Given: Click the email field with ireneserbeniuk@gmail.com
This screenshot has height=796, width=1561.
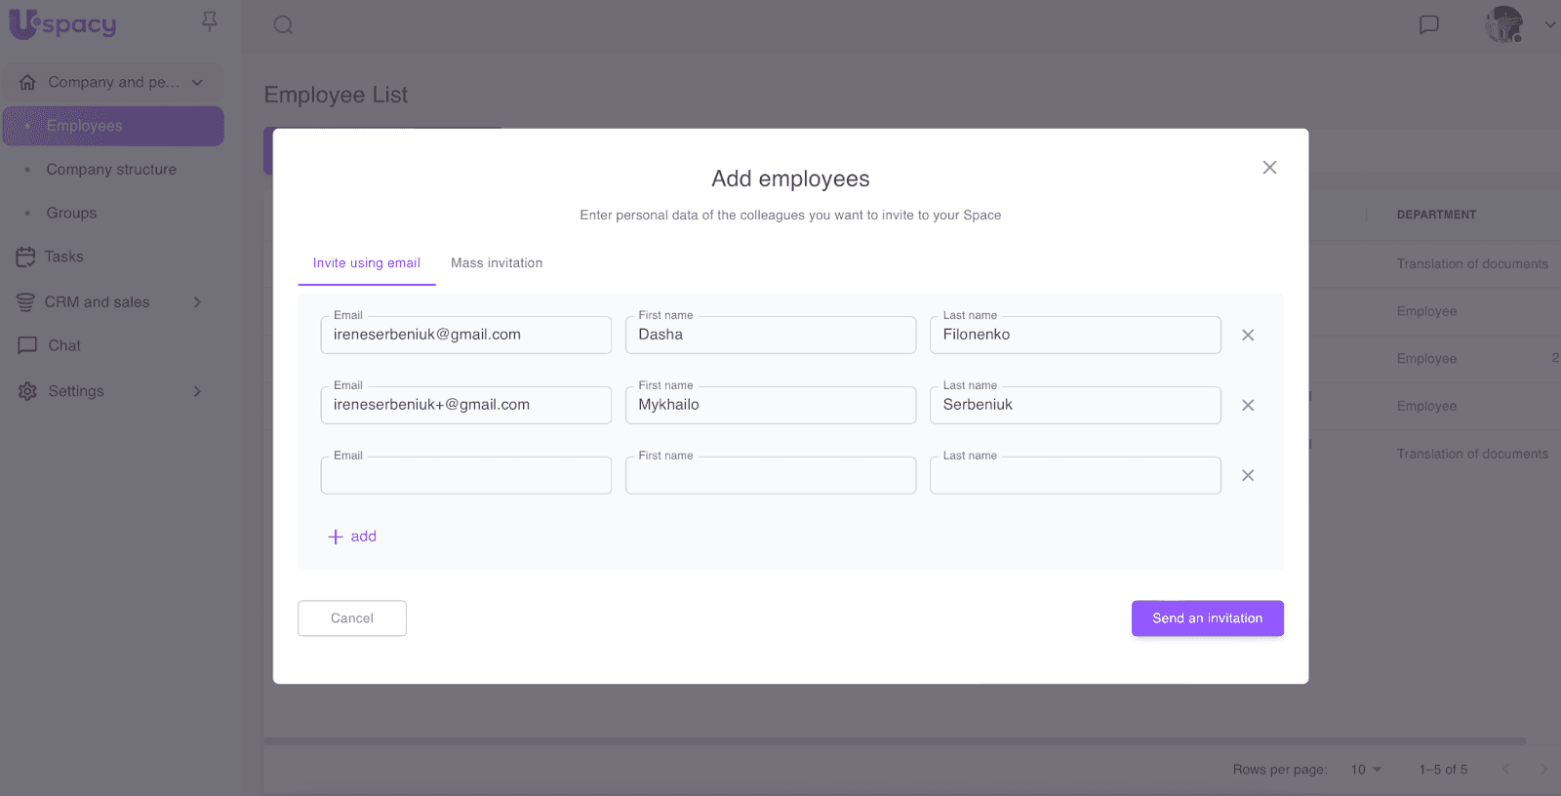Looking at the screenshot, I should [x=466, y=335].
